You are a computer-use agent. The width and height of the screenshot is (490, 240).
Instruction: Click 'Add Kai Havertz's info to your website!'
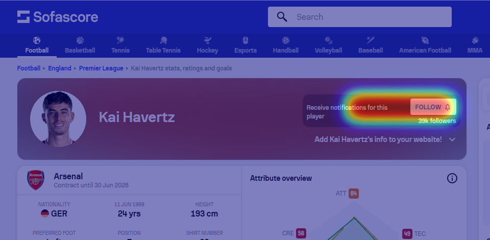tap(378, 139)
